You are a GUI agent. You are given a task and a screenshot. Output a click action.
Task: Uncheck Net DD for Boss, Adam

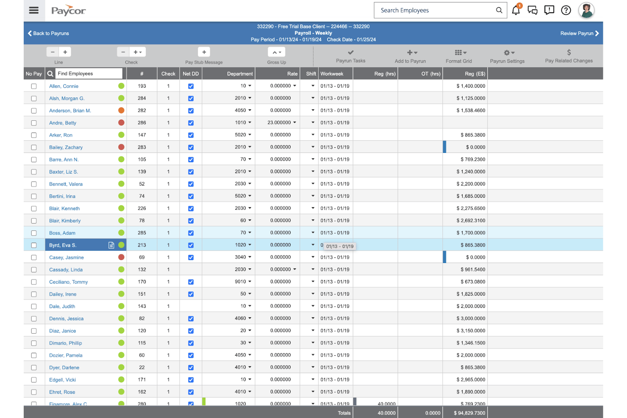[191, 233]
